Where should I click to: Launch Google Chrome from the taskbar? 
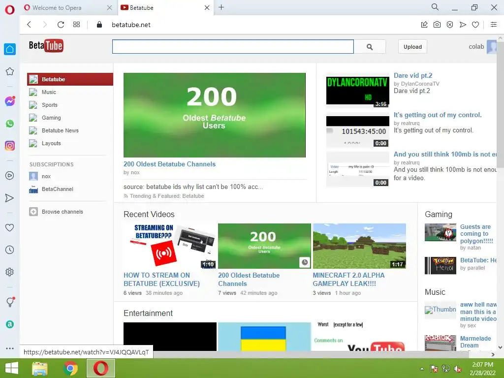70,368
